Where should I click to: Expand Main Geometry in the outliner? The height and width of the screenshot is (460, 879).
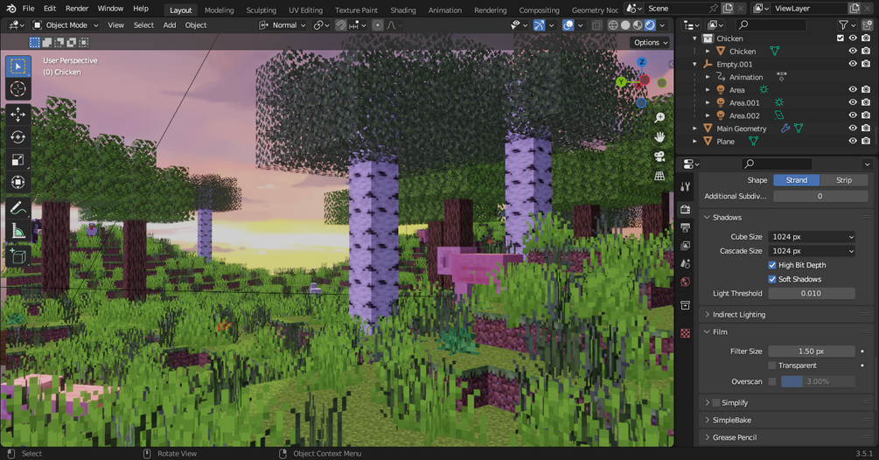695,129
